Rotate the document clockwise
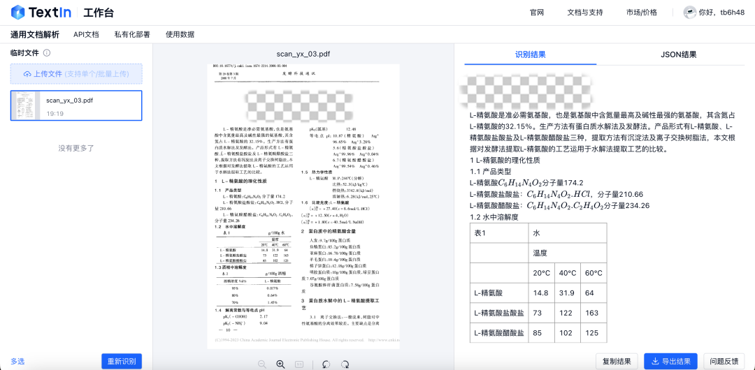 345,364
